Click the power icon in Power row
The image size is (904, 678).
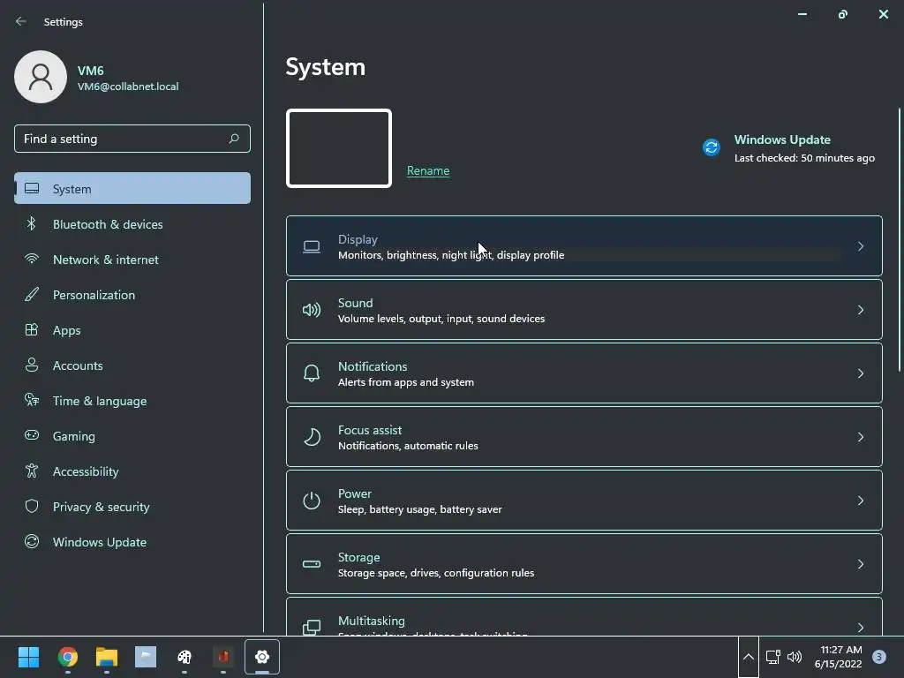pos(312,501)
